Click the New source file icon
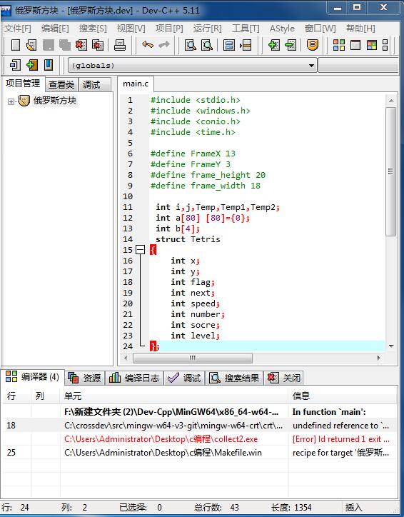 pos(16,45)
